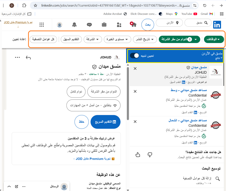226x191 pixels.
Task: Open messaging bar three-dot options
Action: pos(24,187)
